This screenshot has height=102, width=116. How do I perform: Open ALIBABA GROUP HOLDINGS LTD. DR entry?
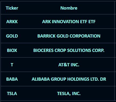click(x=69, y=79)
